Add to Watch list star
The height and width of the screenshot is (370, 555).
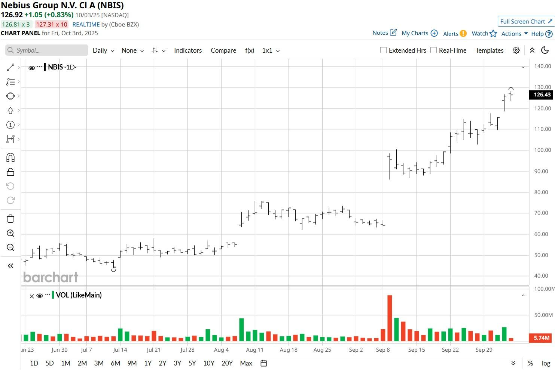click(493, 34)
